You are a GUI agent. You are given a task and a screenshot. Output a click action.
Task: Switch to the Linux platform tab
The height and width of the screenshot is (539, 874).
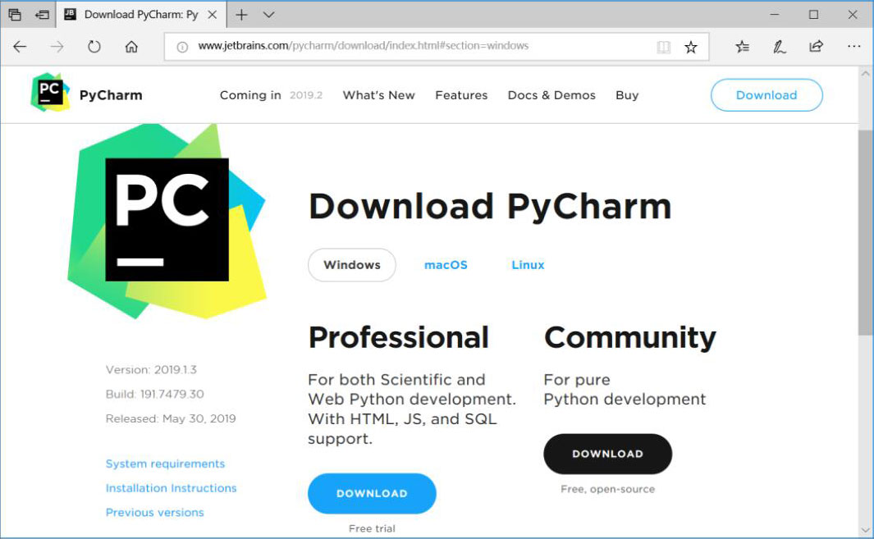coord(528,265)
